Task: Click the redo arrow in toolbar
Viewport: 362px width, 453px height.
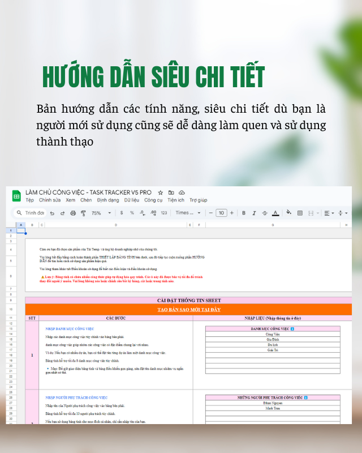Action: 62,213
